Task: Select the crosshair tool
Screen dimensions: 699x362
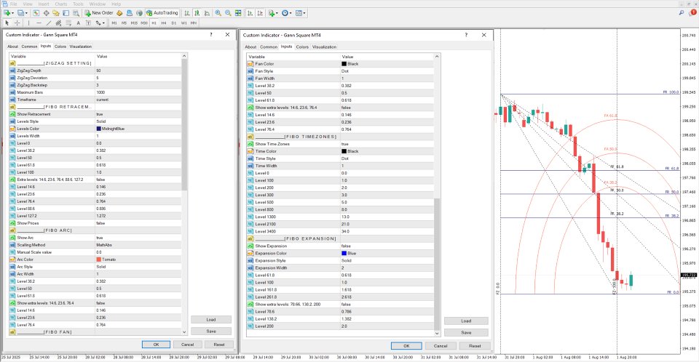Action: (x=17, y=23)
